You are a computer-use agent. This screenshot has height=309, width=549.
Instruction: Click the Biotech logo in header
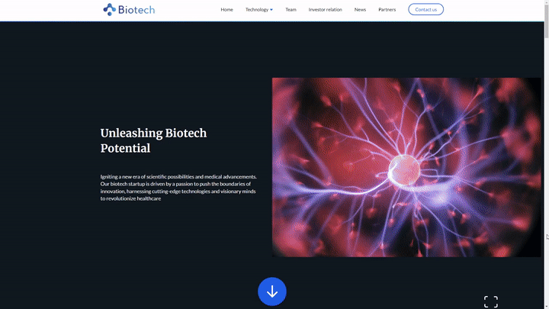tap(129, 9)
